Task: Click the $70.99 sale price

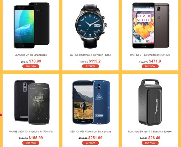Action: click(x=35, y=61)
